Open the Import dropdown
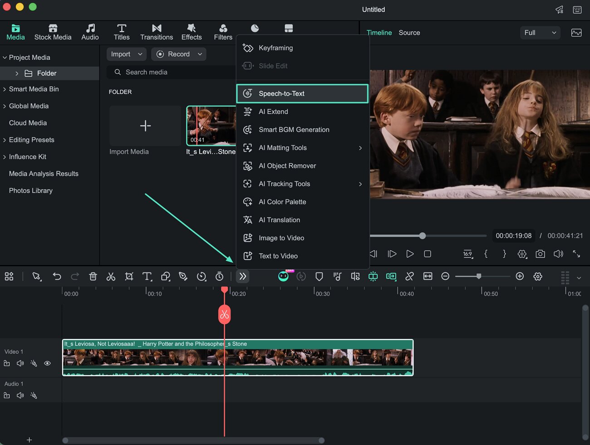Image resolution: width=590 pixels, height=445 pixels. point(127,54)
